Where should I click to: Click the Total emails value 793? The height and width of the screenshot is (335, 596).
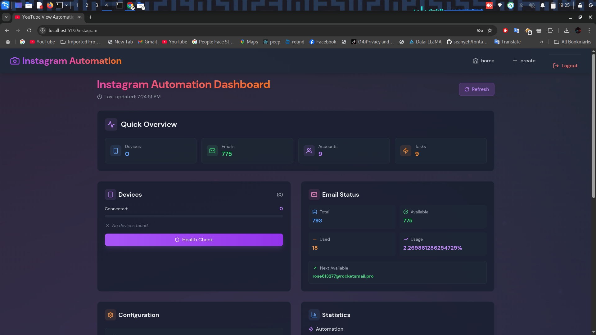pos(317,221)
